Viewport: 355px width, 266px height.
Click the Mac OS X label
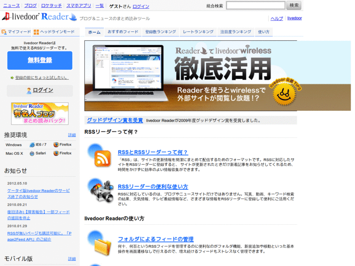click(14, 153)
